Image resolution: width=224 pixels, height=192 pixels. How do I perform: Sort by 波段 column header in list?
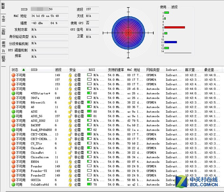tap(61, 70)
